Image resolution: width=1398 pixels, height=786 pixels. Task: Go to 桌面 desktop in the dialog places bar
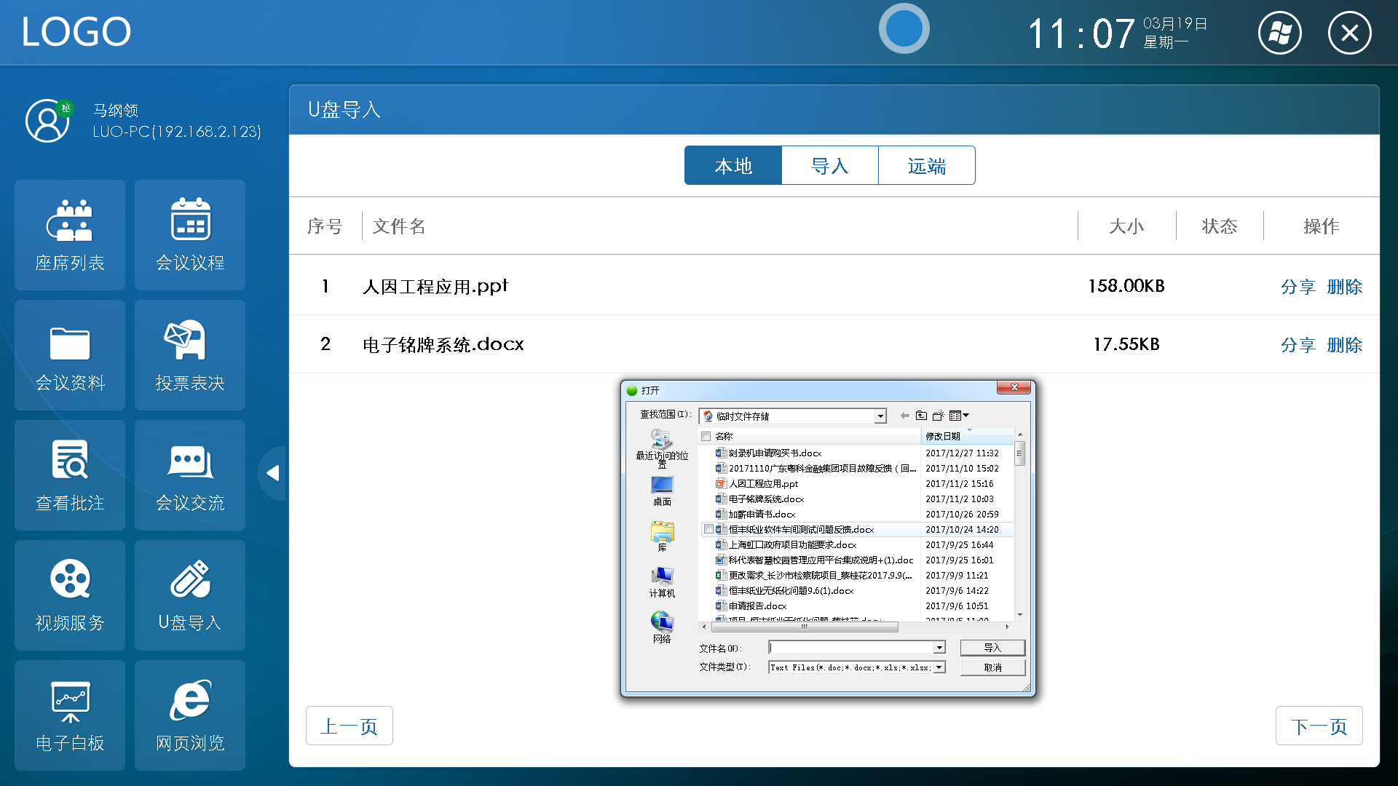coord(662,491)
